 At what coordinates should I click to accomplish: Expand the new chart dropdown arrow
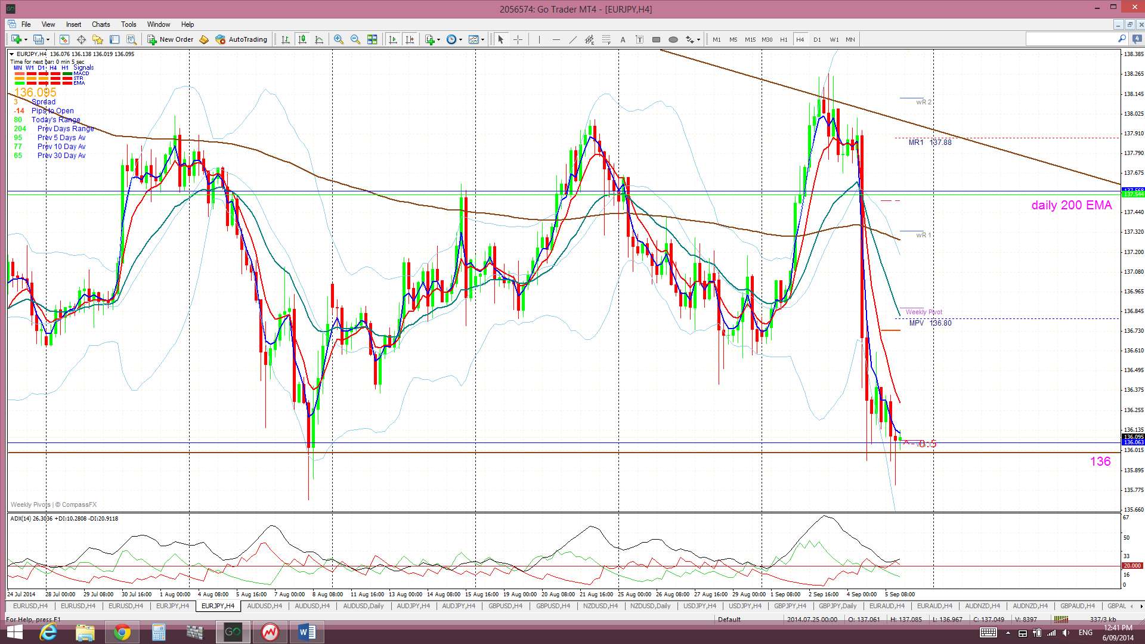tap(26, 39)
